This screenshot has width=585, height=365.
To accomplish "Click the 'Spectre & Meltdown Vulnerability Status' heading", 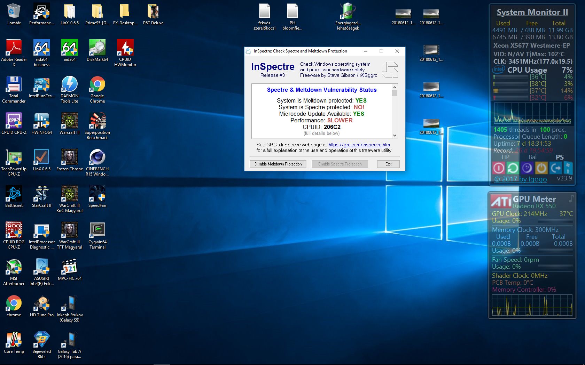I will tap(322, 90).
